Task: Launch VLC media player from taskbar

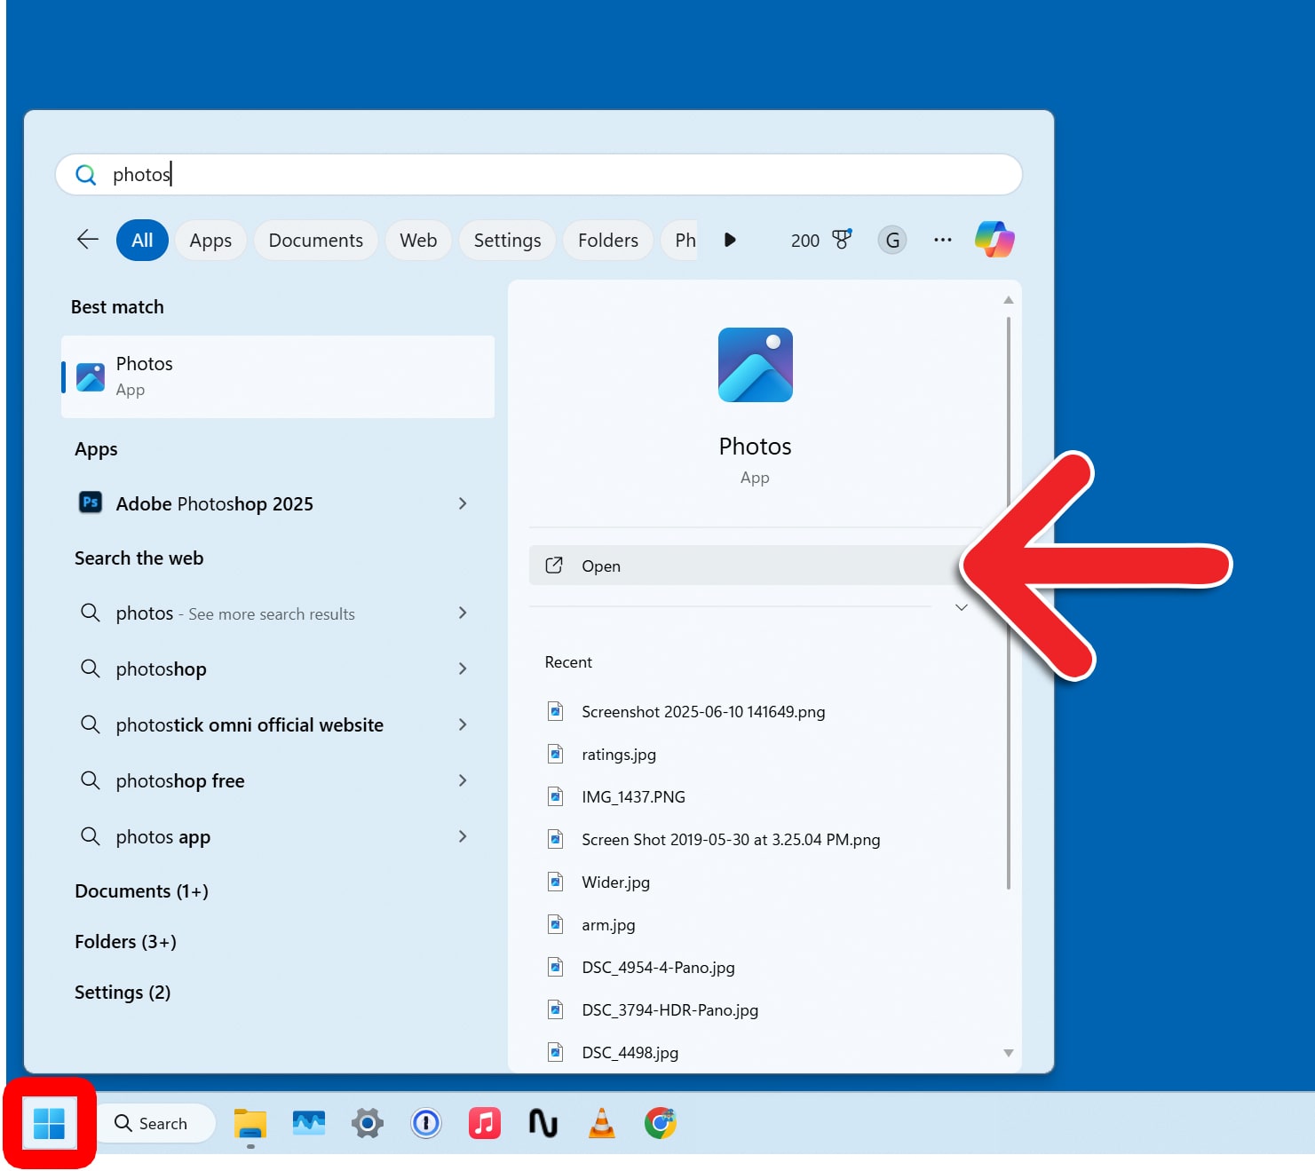Action: click(x=602, y=1123)
